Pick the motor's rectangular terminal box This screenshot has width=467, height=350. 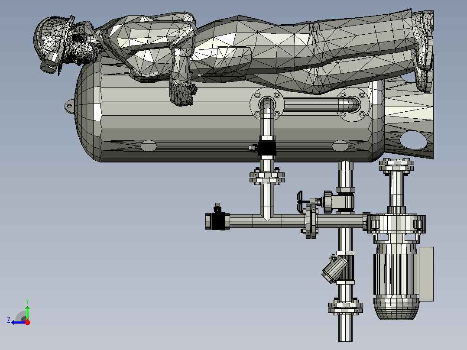coord(426,274)
